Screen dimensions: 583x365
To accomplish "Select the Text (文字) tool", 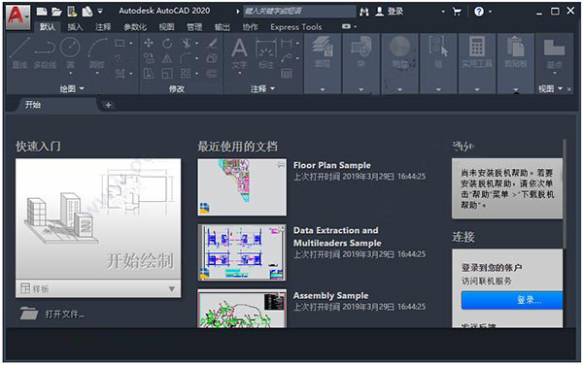I will pos(239,53).
